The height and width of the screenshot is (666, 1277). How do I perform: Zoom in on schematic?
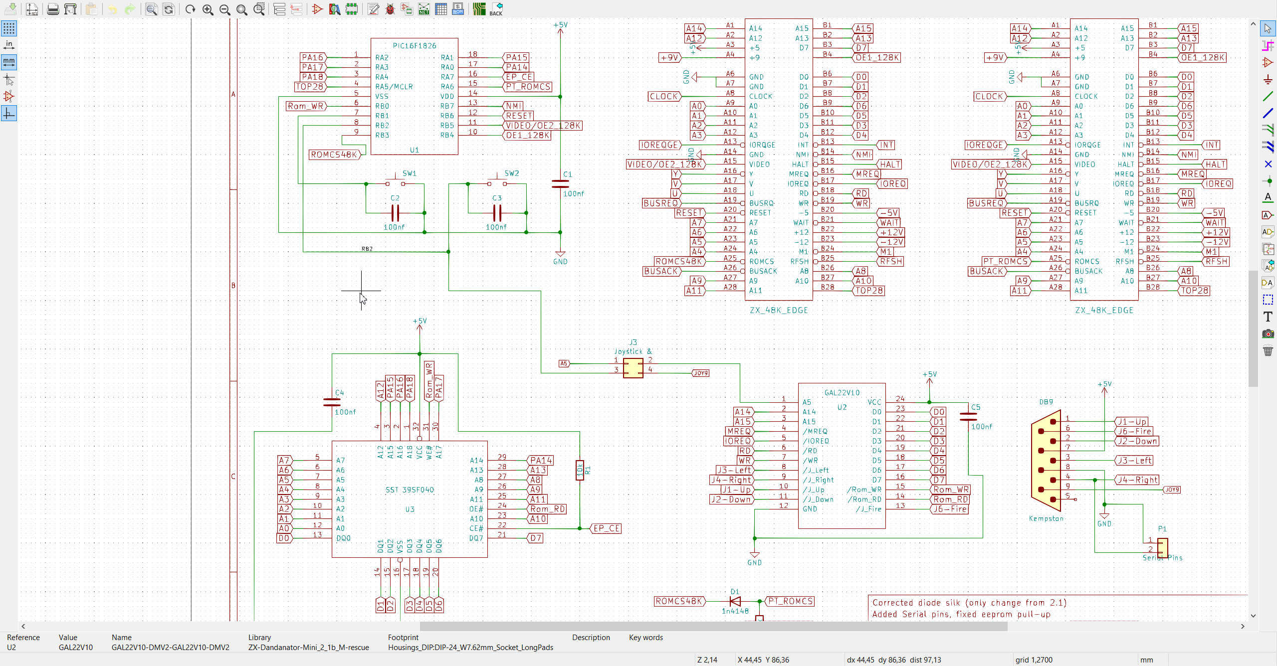pyautogui.click(x=208, y=8)
